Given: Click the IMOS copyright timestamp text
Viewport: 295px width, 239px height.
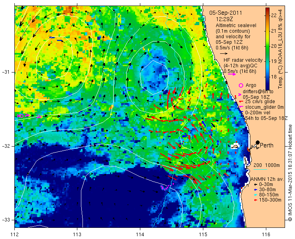Looking at the screenshot, I should coord(290,172).
